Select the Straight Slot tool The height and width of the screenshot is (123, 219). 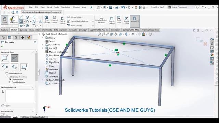point(21,26)
